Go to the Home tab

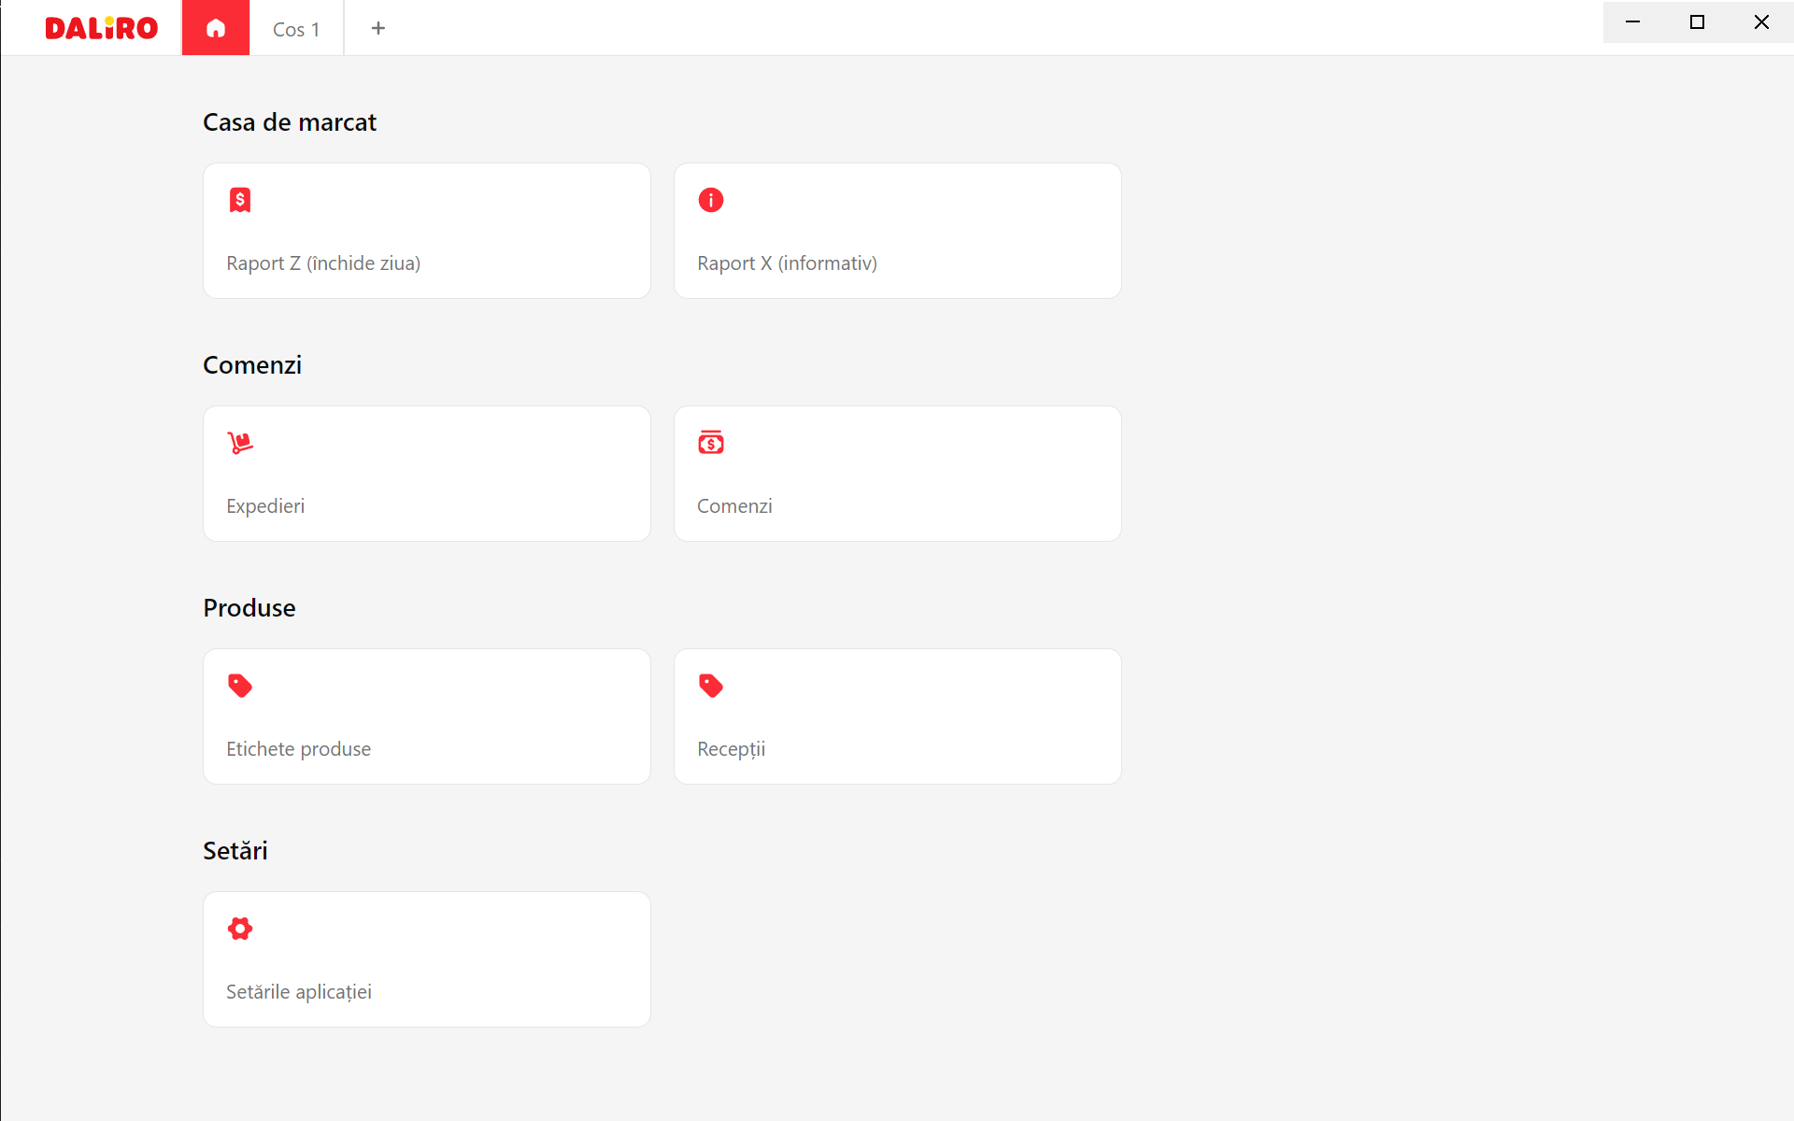(216, 28)
